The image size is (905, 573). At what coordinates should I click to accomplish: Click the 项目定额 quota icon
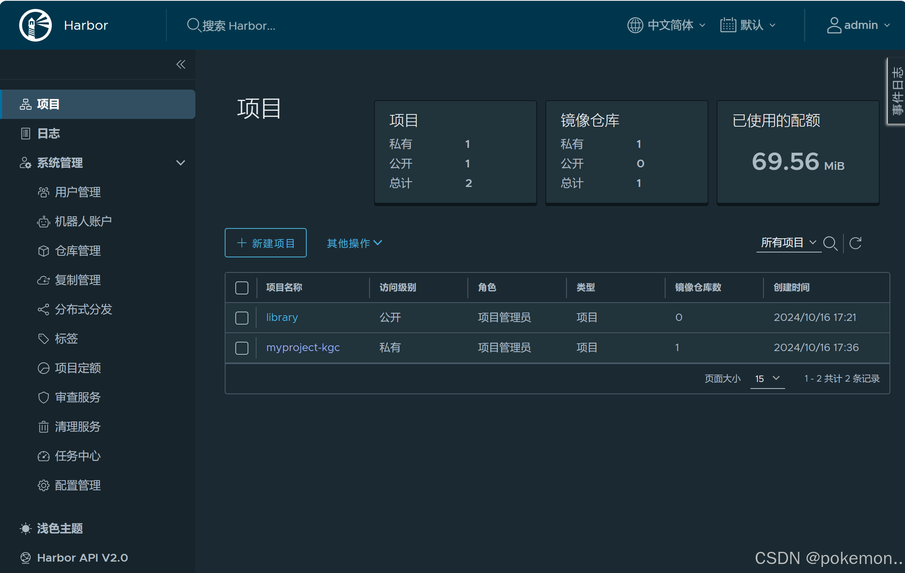44,368
